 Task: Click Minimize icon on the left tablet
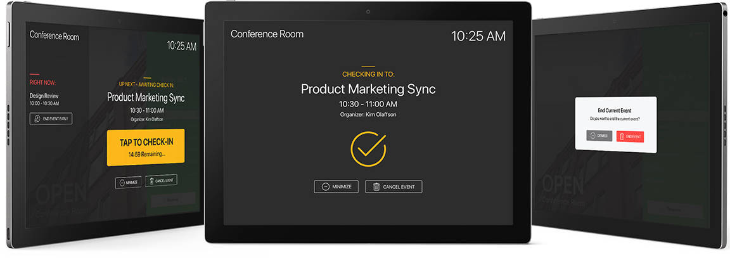(x=120, y=182)
